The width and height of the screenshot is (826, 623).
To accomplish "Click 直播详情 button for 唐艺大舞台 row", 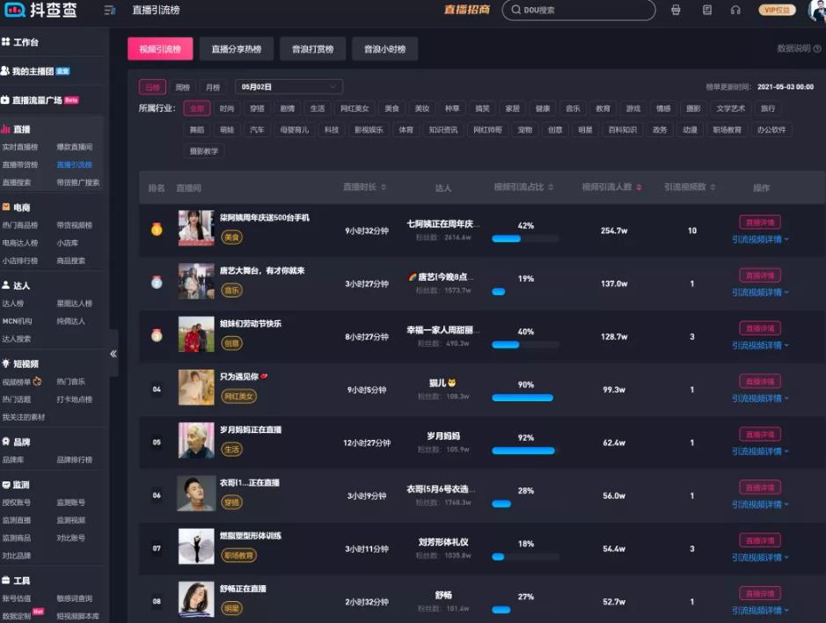I will click(x=759, y=275).
